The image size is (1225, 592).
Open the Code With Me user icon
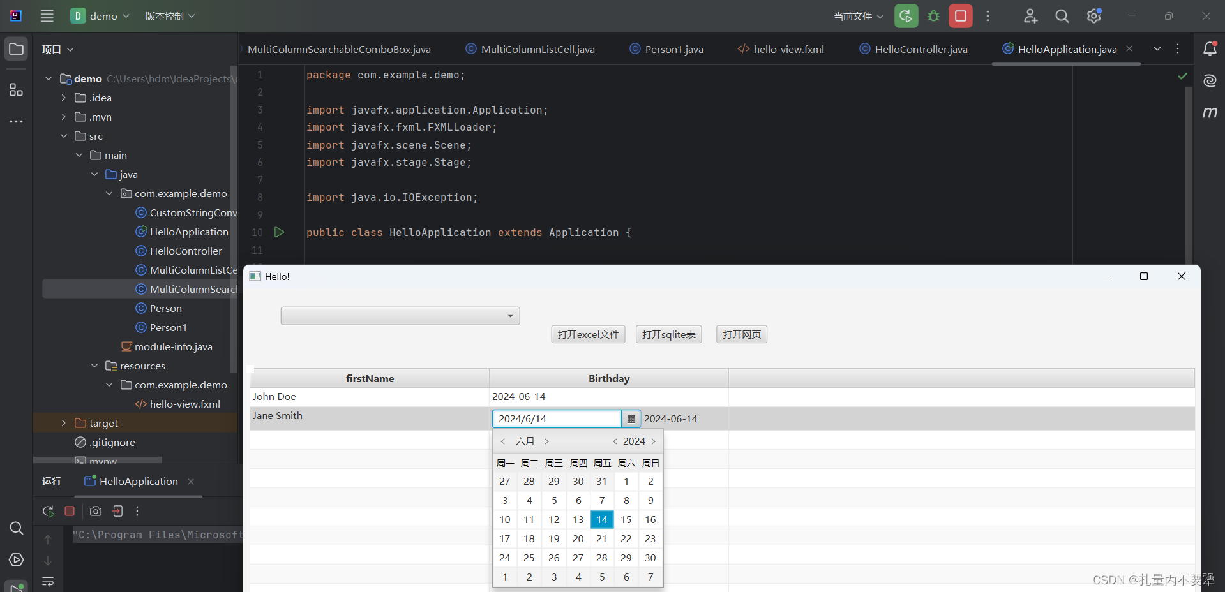(1030, 16)
